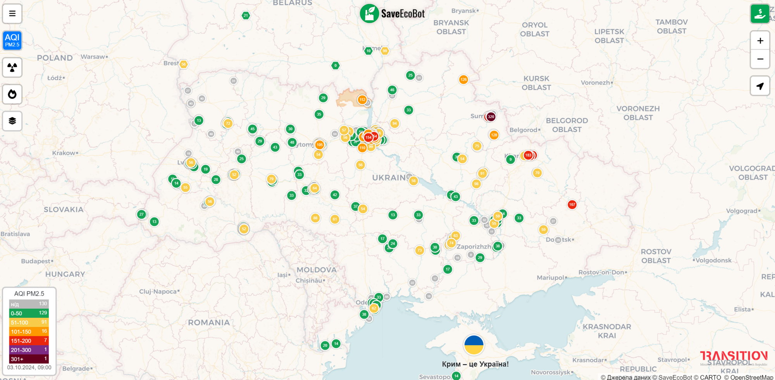This screenshot has width=775, height=380.
Task: Select the green 20 marker in Romania
Action: [x=325, y=346]
